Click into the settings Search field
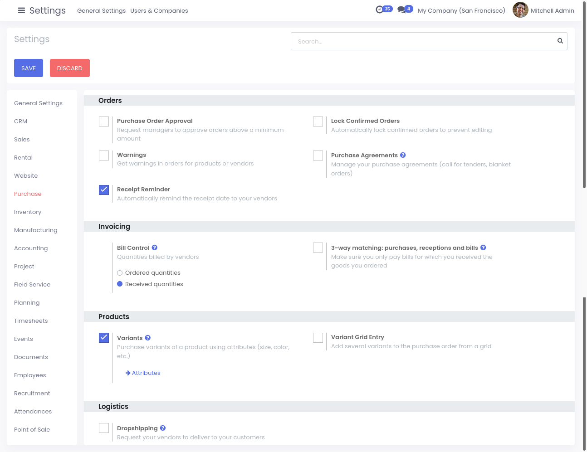The image size is (587, 452). (422, 41)
